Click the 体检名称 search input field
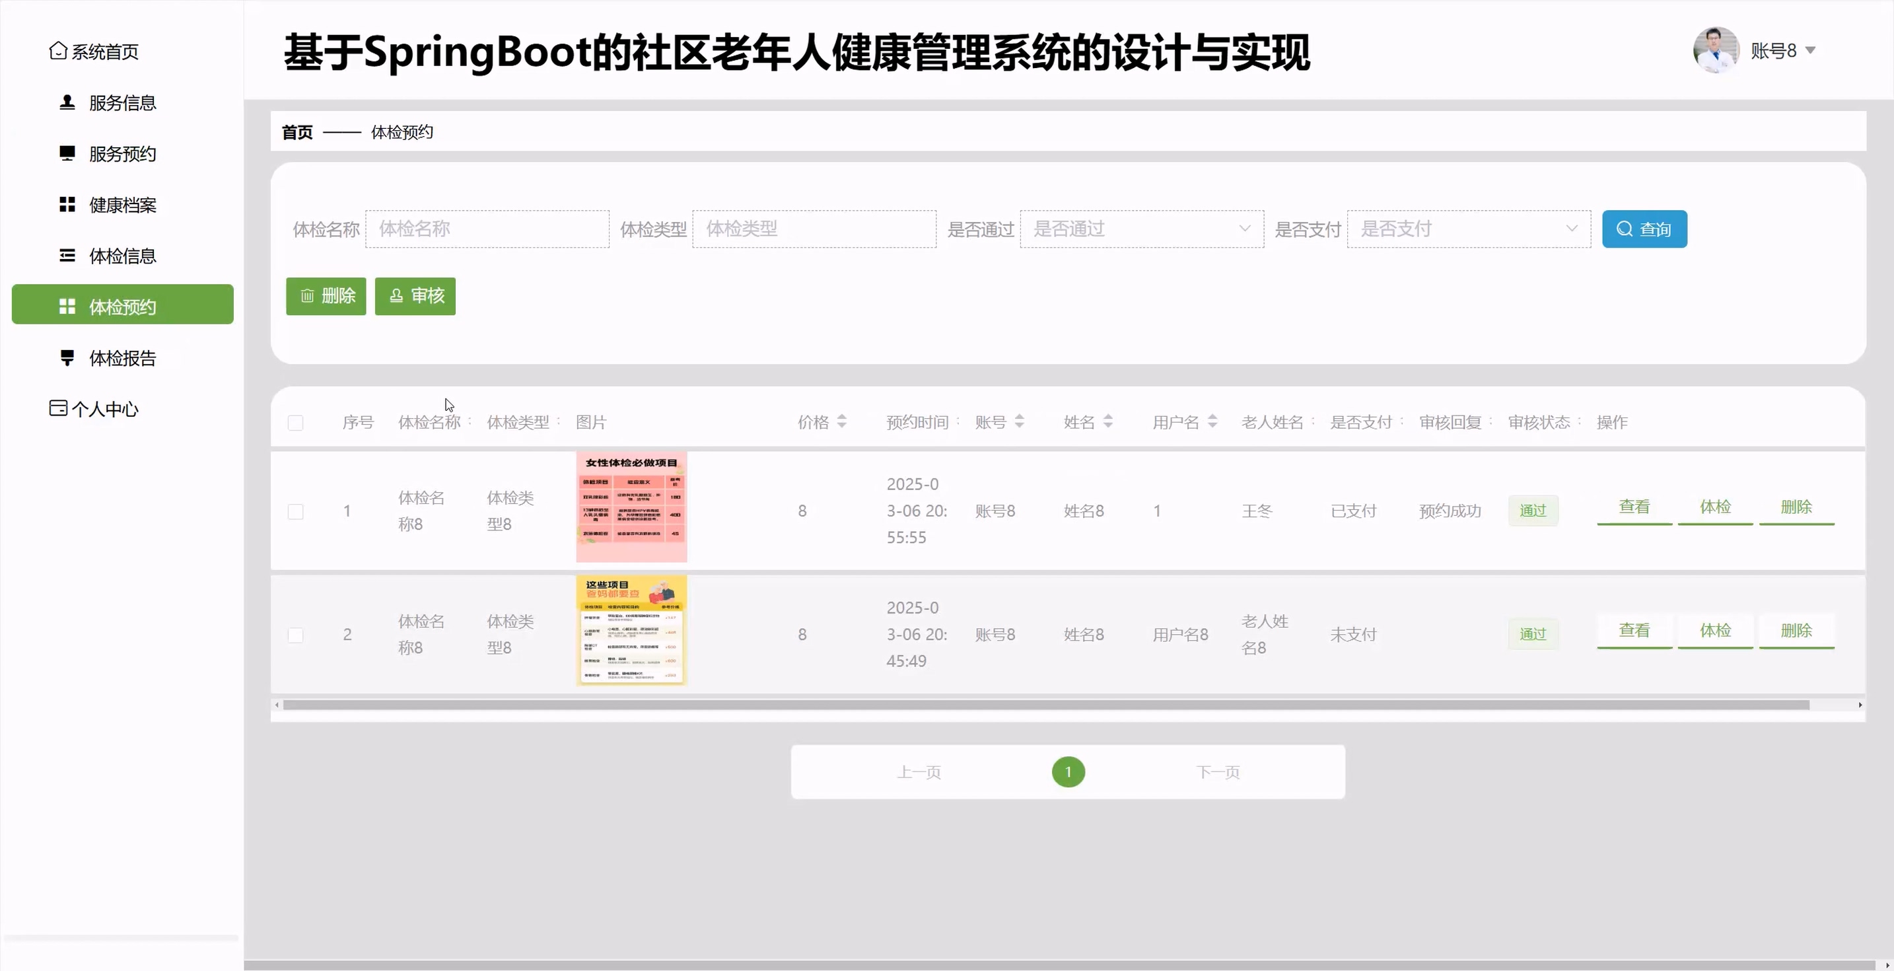This screenshot has width=1894, height=971. [487, 229]
